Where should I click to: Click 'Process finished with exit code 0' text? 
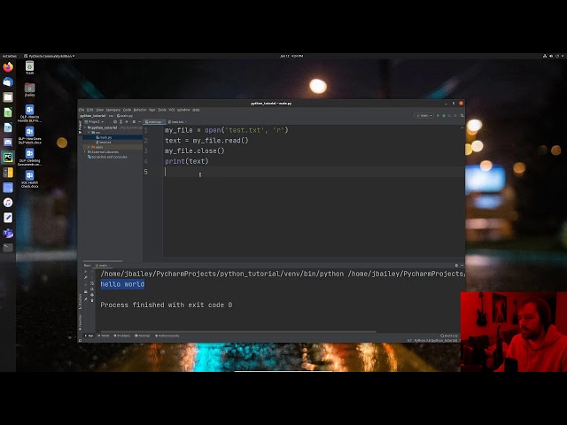point(167,305)
